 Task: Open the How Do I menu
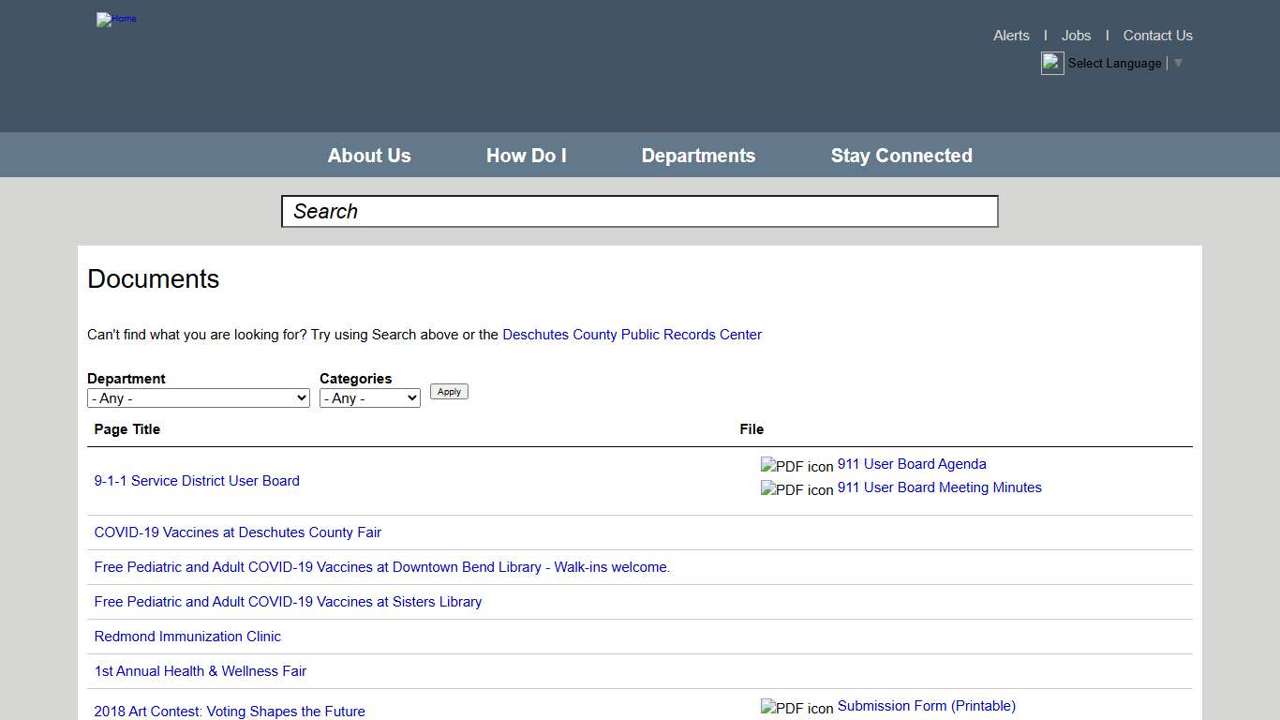point(526,155)
